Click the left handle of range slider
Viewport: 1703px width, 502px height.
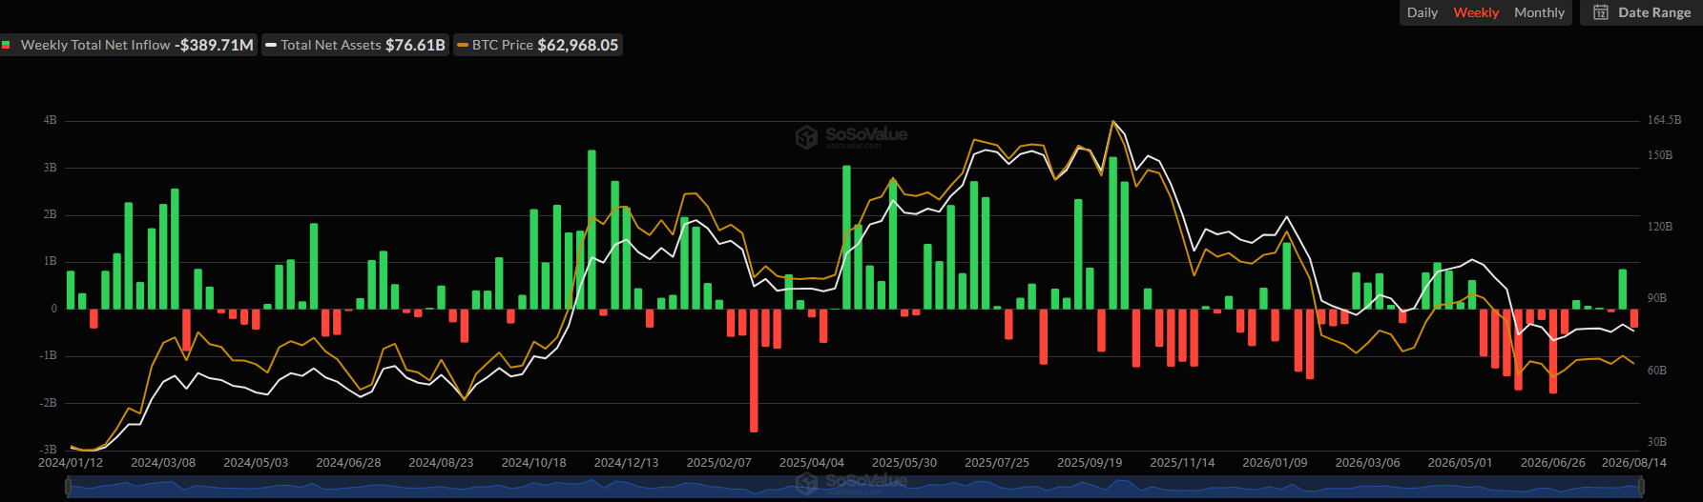point(68,487)
